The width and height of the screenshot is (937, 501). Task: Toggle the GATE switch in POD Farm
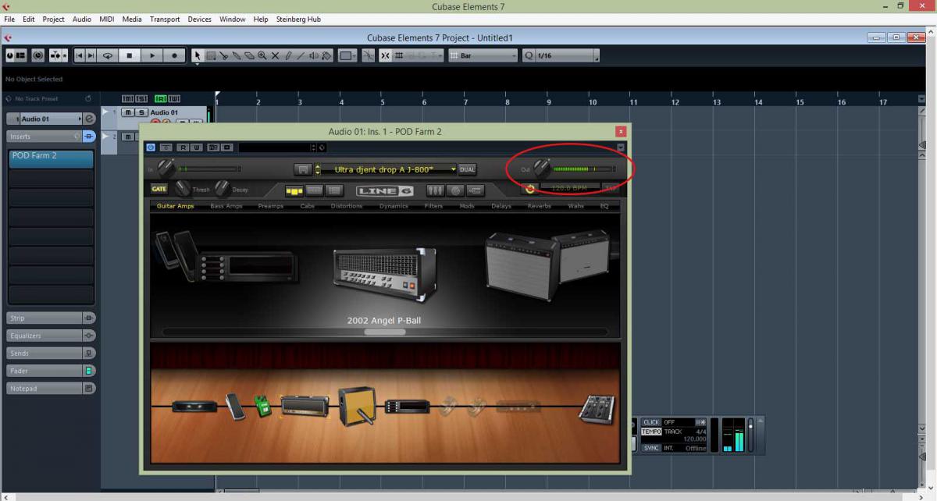159,189
